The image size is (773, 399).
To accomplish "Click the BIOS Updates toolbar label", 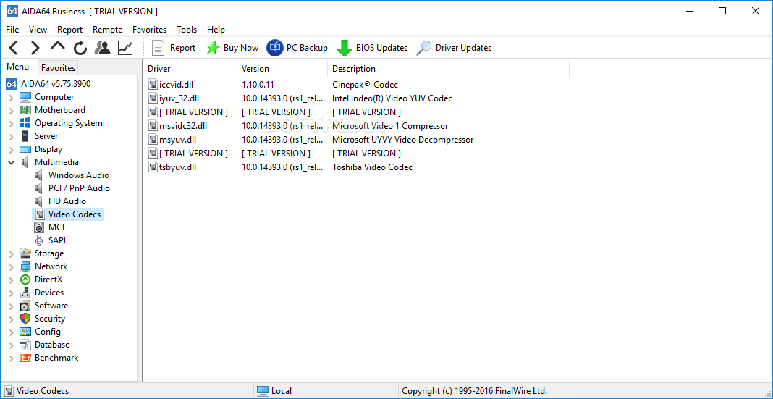I will (381, 48).
